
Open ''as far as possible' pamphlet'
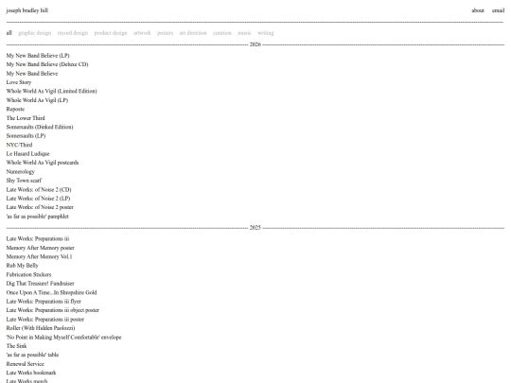coord(38,216)
